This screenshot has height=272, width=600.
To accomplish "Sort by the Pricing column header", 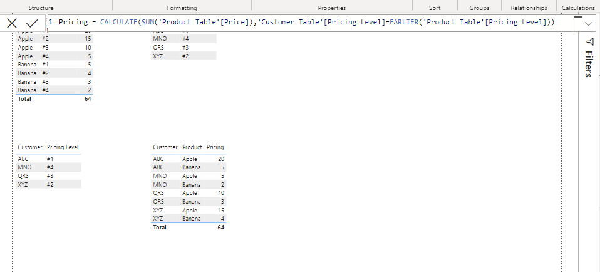I will tap(215, 147).
